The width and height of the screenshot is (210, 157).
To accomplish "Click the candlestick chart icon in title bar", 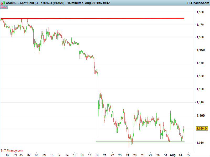I will [x=3, y=3].
